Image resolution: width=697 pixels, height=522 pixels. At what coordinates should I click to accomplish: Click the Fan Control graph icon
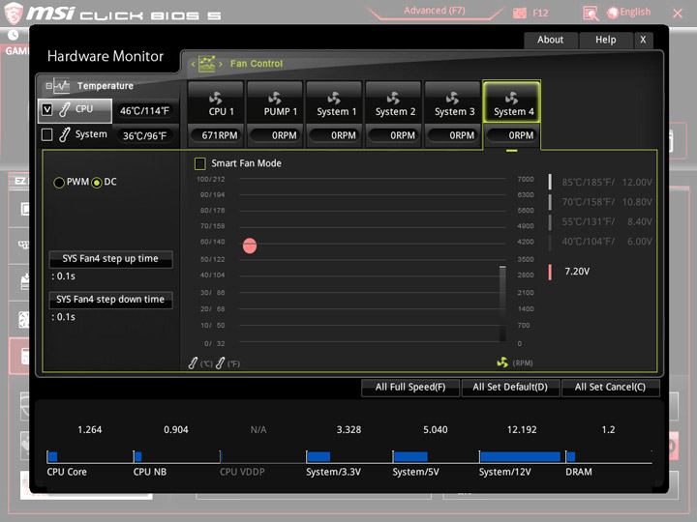coord(207,64)
